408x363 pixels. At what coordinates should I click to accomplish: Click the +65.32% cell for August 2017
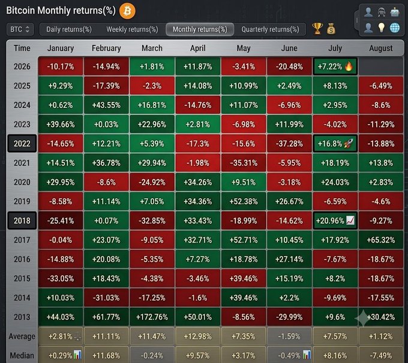click(x=381, y=240)
